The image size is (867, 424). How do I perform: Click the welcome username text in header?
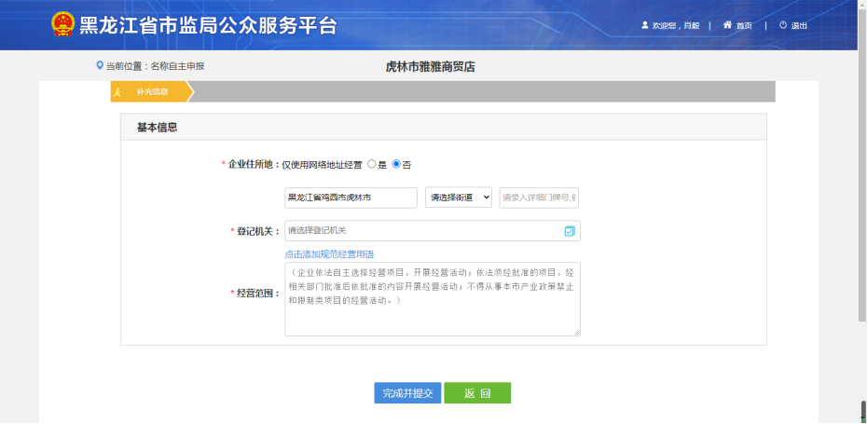click(676, 25)
